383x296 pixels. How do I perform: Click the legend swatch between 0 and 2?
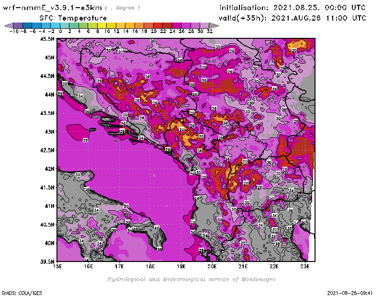click(65, 25)
